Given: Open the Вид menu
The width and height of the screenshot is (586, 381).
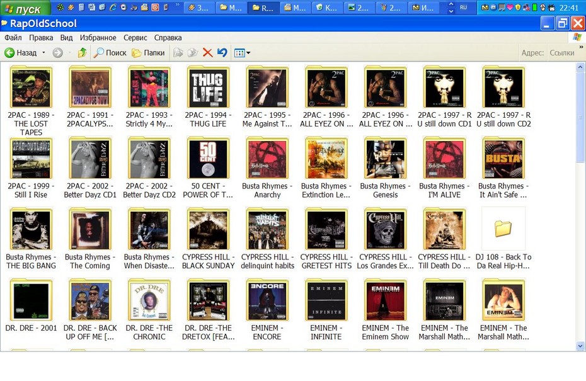Looking at the screenshot, I should coord(67,37).
